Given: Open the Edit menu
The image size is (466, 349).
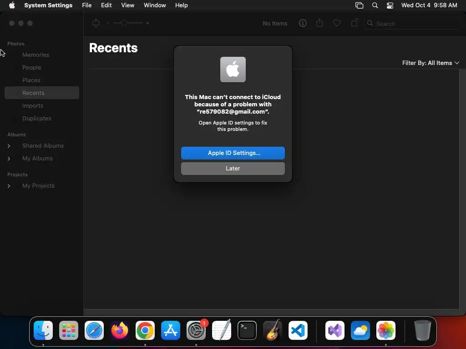Looking at the screenshot, I should point(106,5).
